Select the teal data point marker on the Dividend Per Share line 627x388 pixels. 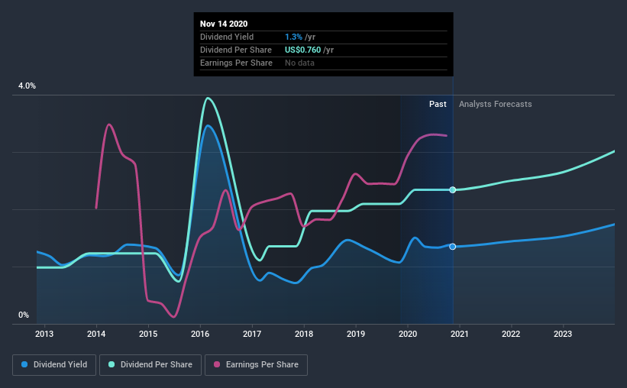[x=453, y=189]
